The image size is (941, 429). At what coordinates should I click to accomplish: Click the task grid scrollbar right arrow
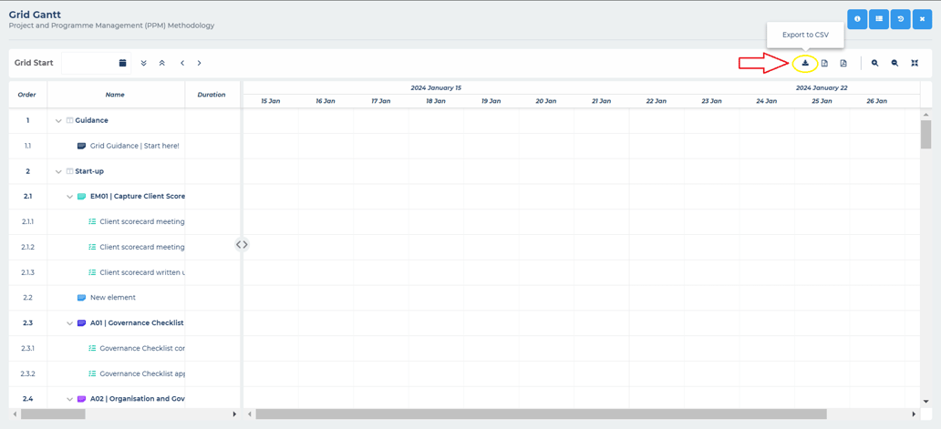[234, 414]
